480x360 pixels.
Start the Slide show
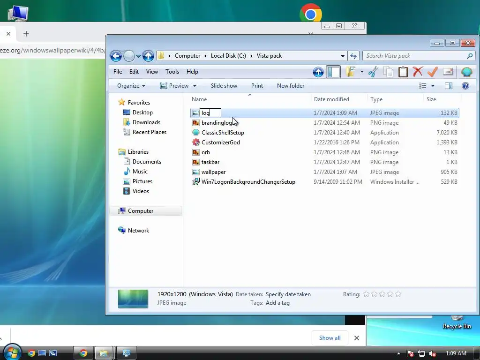(224, 86)
